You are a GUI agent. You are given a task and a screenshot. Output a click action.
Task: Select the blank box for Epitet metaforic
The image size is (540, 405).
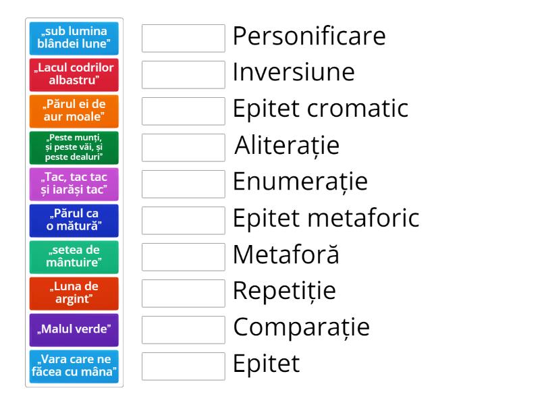coord(184,221)
